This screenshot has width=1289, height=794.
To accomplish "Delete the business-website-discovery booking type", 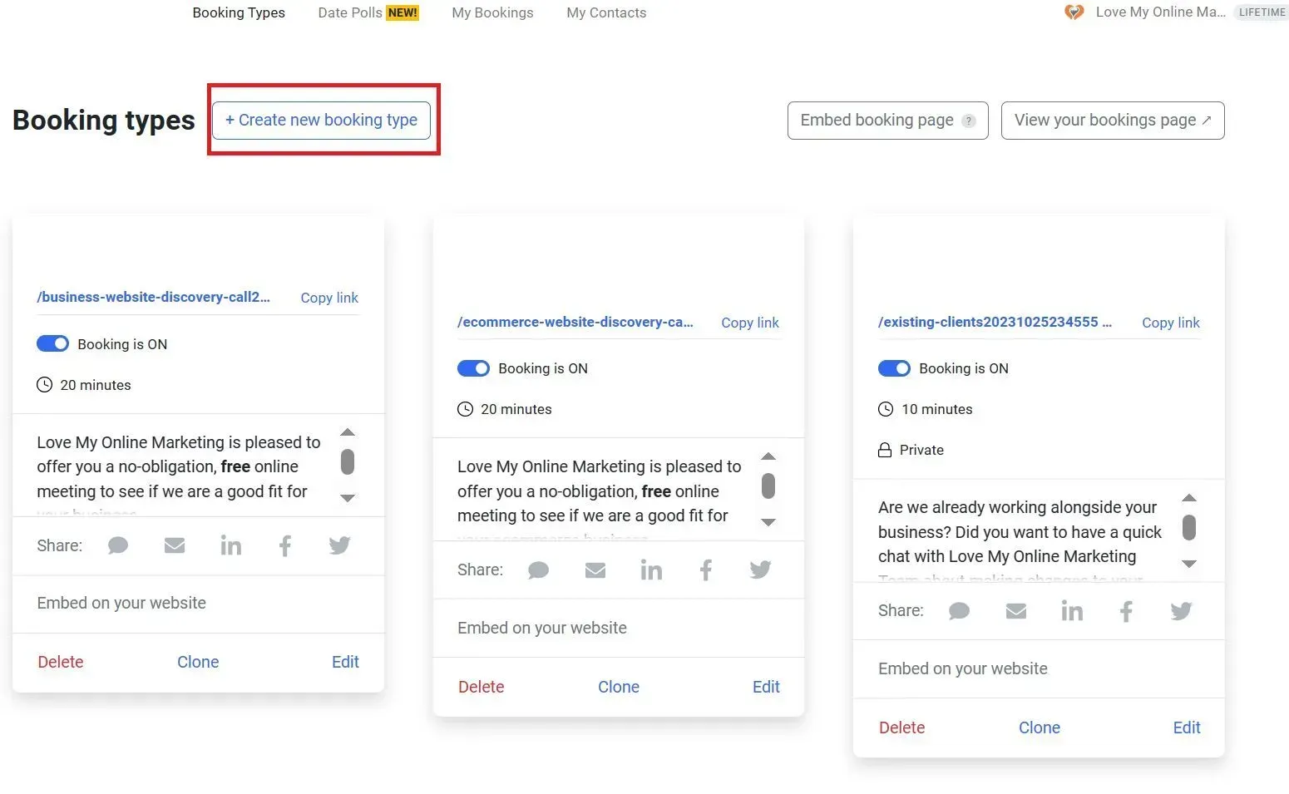I will click(61, 662).
